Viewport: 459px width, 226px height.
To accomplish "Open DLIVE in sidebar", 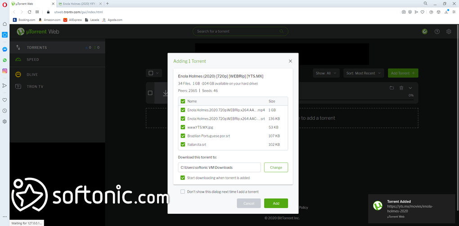I will tap(57, 75).
